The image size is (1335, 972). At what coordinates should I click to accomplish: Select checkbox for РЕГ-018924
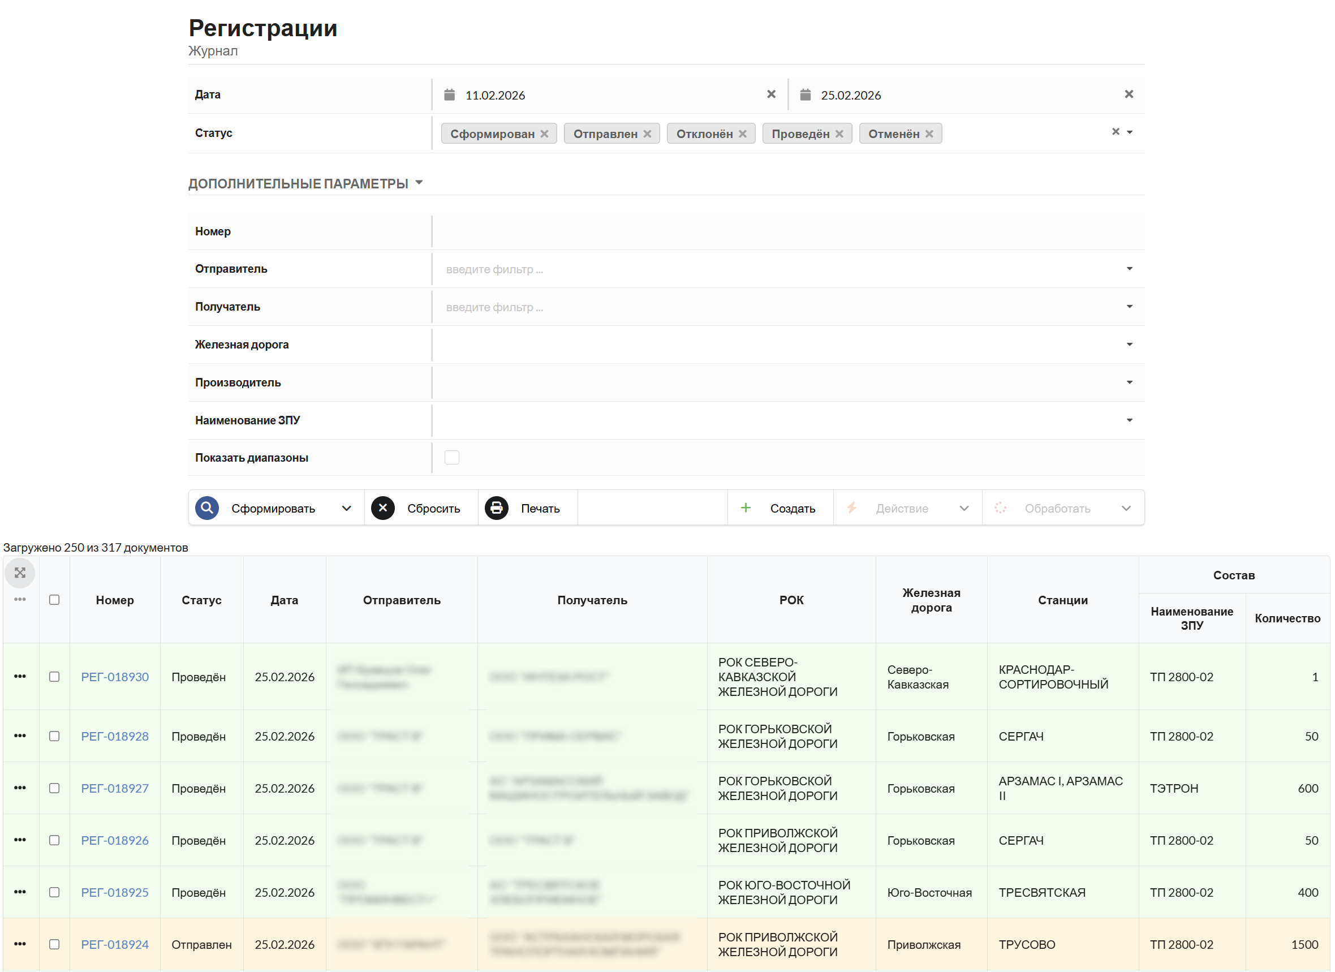(54, 944)
